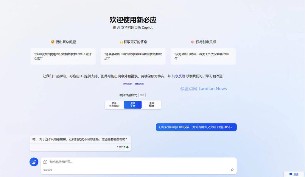The image size is (305, 177).
Task: Follow the 共享反馈 link
Action: (178, 76)
